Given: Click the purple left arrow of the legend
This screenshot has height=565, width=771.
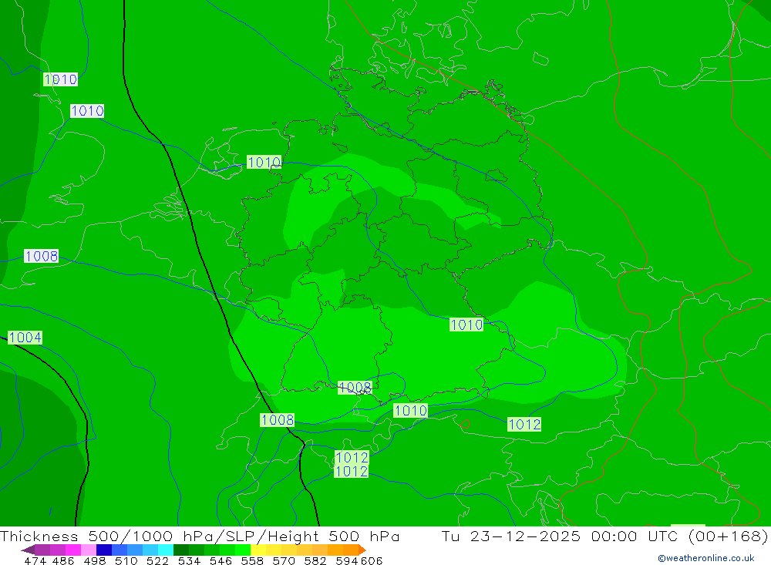Looking at the screenshot, I should 28,550.
